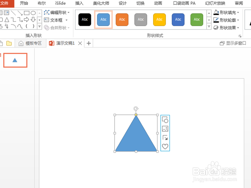The height and width of the screenshot is (188, 251).
Task: Click the 文本框 text box icon
Action: click(46, 20)
